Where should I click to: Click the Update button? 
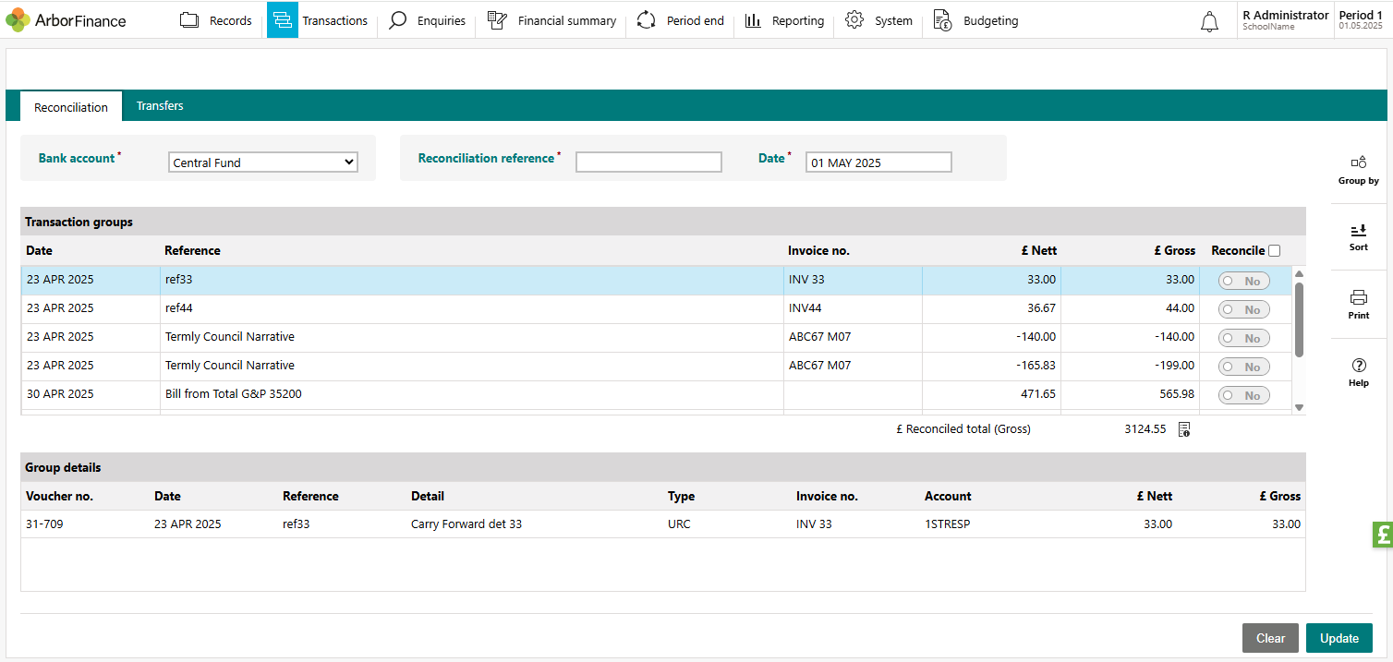click(x=1338, y=638)
